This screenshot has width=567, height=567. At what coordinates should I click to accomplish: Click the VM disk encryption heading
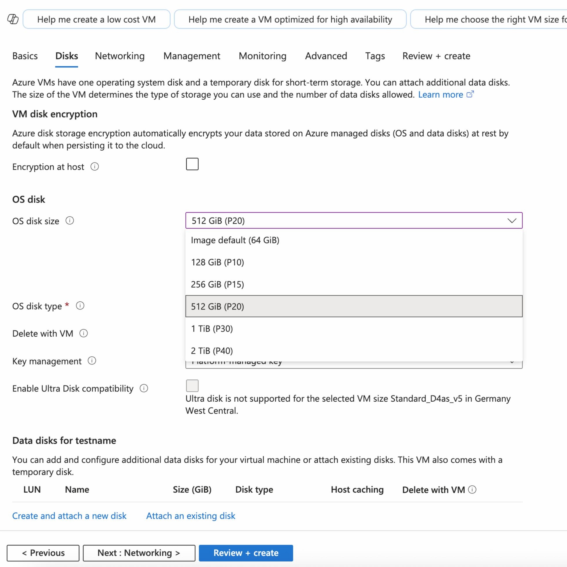(55, 114)
